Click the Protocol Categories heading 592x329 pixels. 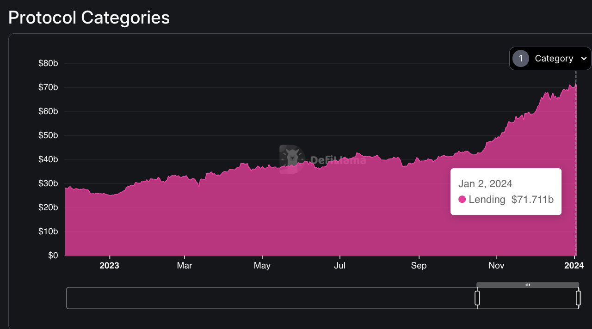point(89,18)
